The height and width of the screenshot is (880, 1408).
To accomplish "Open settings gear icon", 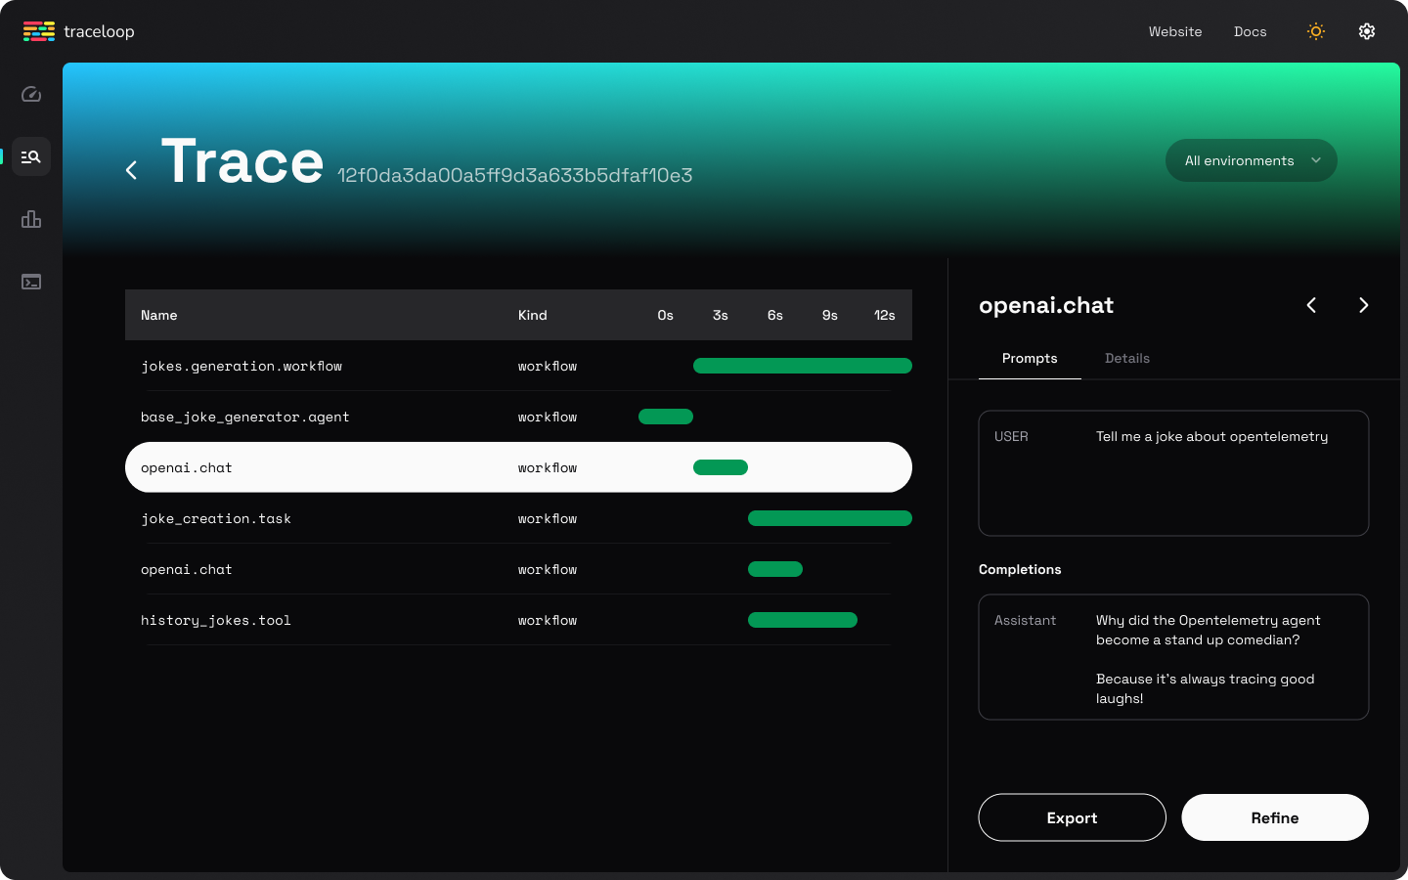I will click(x=1367, y=31).
